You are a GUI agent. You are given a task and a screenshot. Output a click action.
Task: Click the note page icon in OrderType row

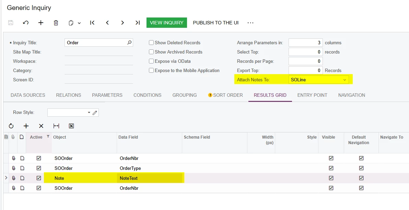pyautogui.click(x=22, y=168)
